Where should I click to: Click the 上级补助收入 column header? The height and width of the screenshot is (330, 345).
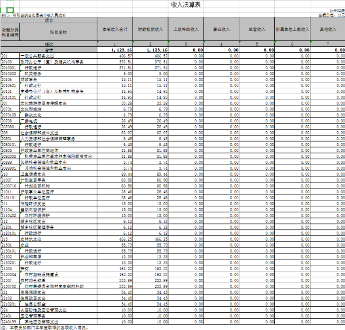coord(186,30)
